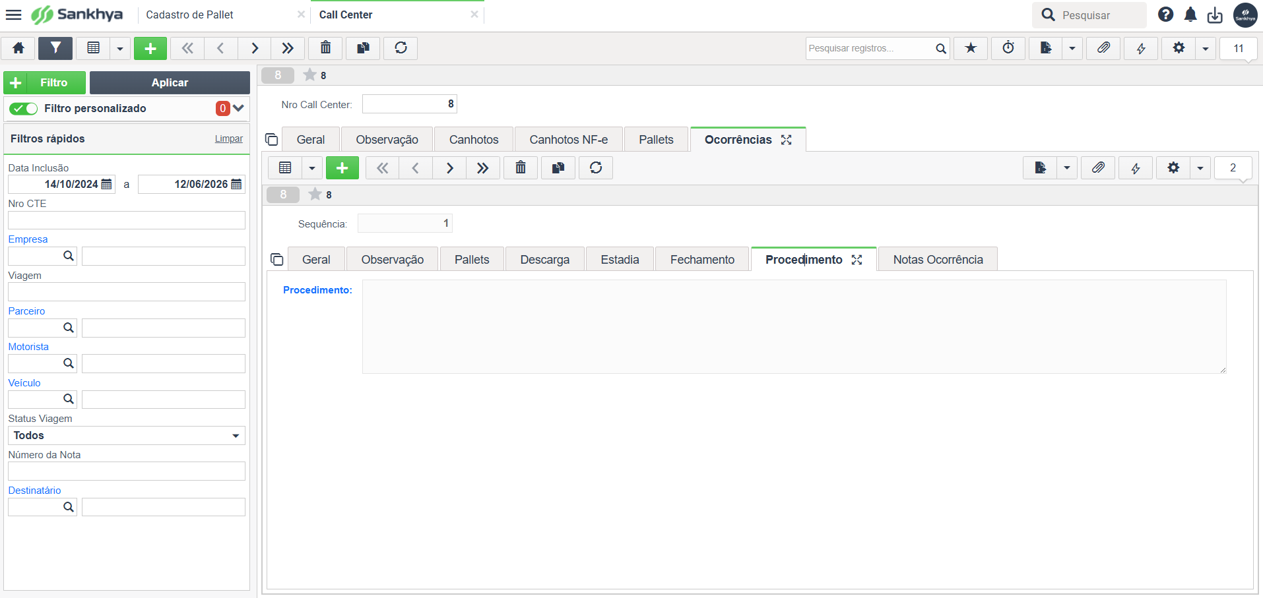Viewport: 1263px width, 598px height.
Task: Delete record with main toolbar trash icon
Action: tap(325, 48)
